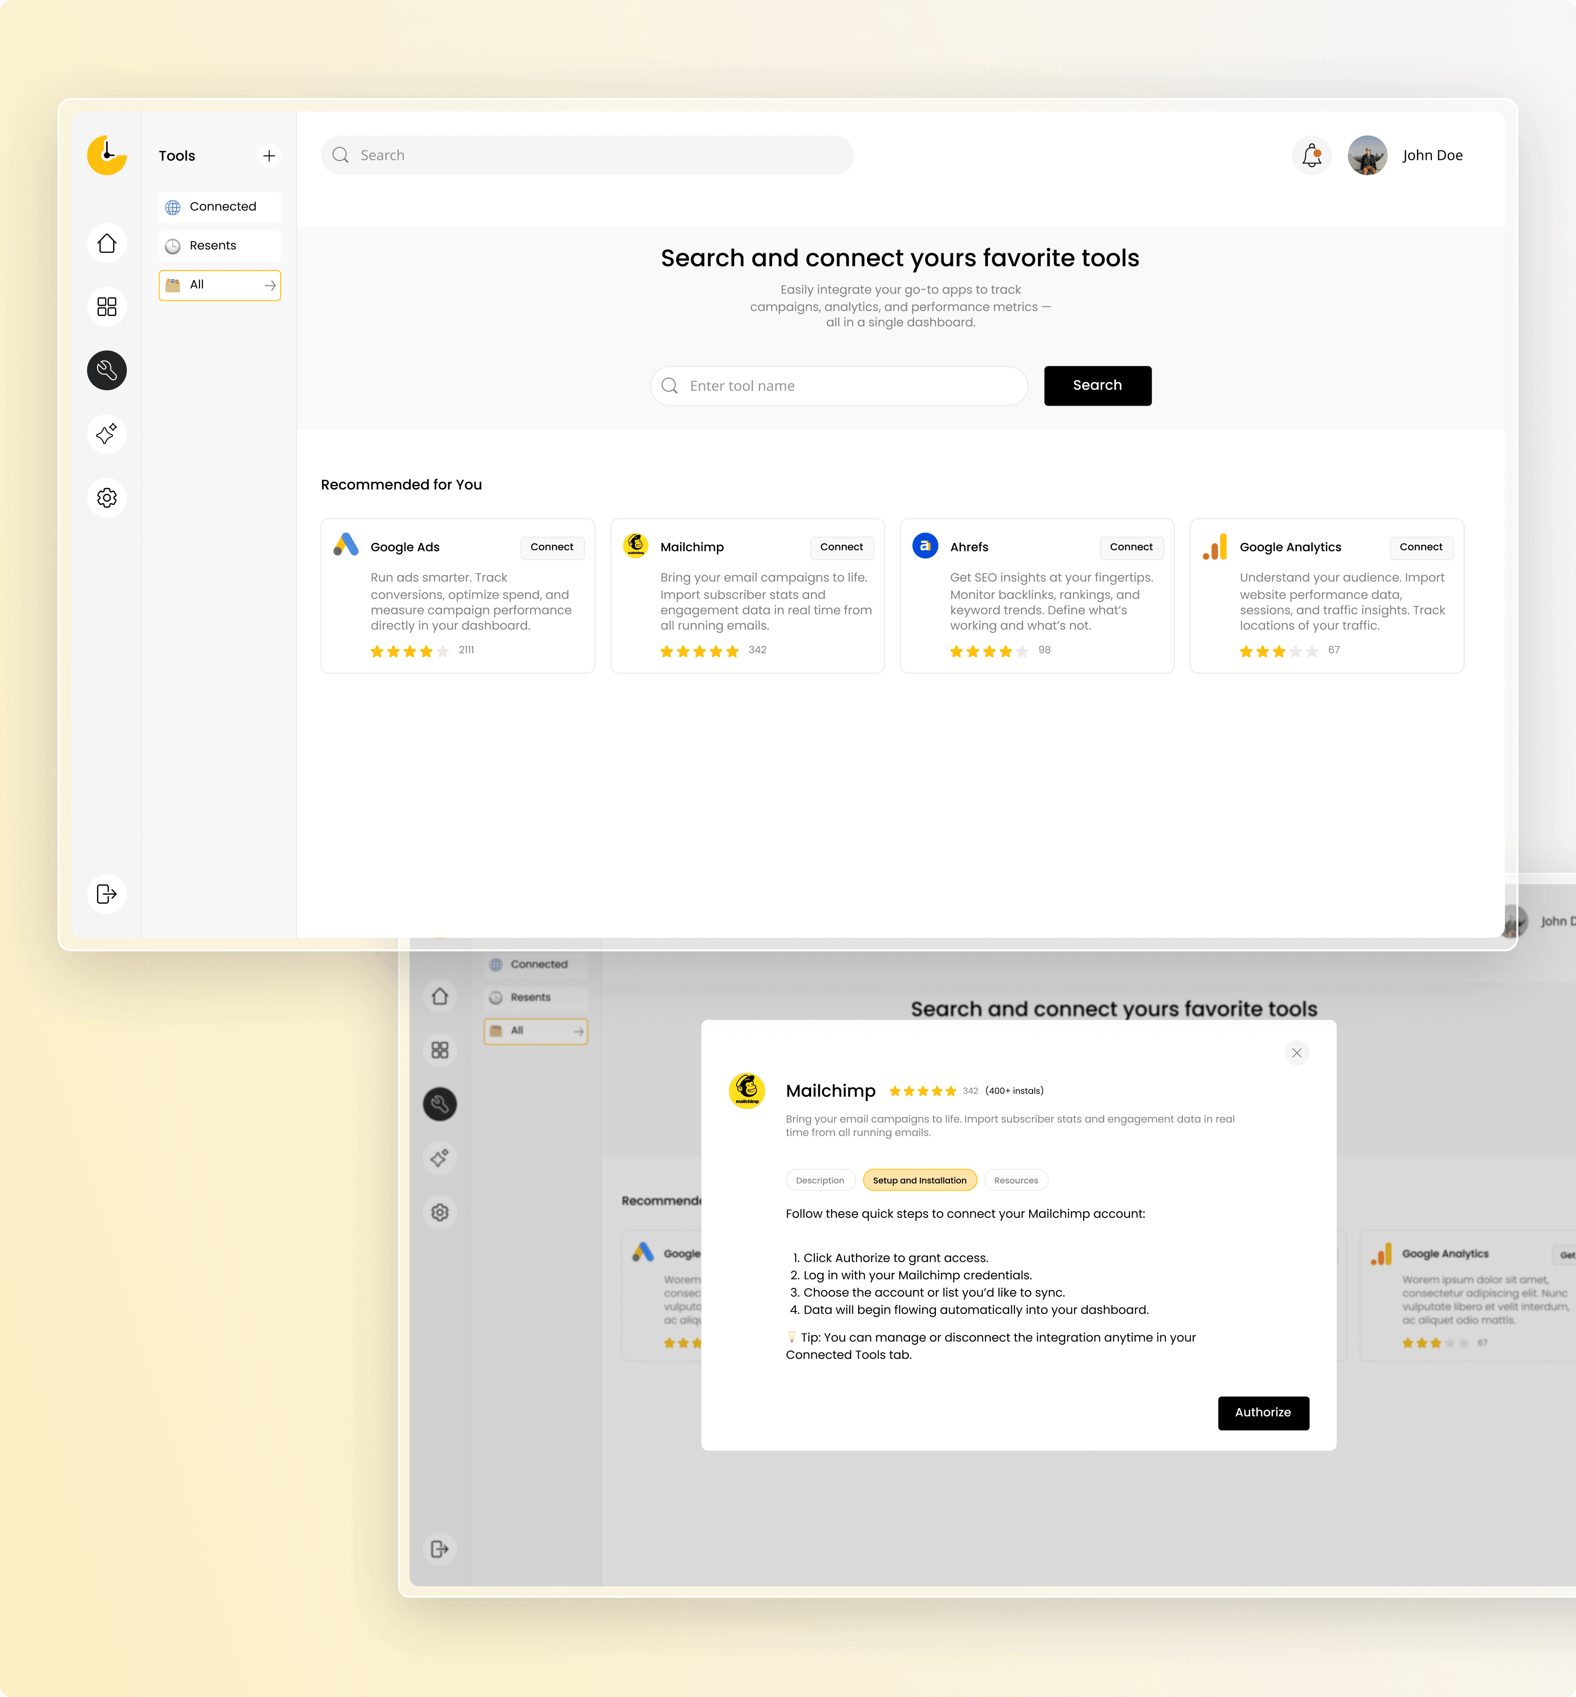The width and height of the screenshot is (1576, 1697).
Task: Connect Mailchimp from recommended card
Action: [842, 547]
